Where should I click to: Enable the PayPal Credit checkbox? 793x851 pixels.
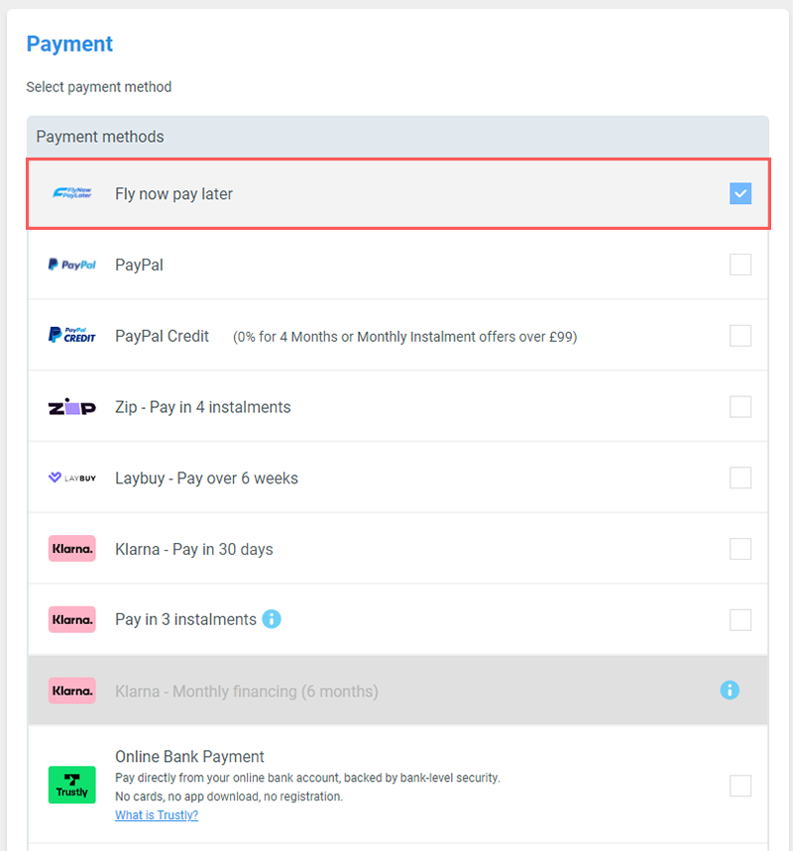[740, 336]
